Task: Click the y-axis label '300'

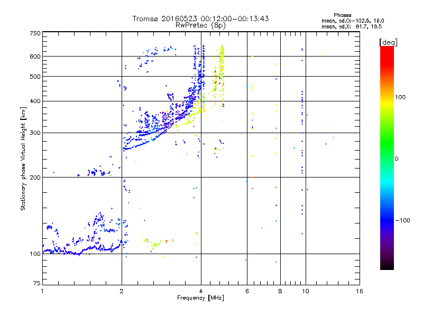Action: (35, 133)
